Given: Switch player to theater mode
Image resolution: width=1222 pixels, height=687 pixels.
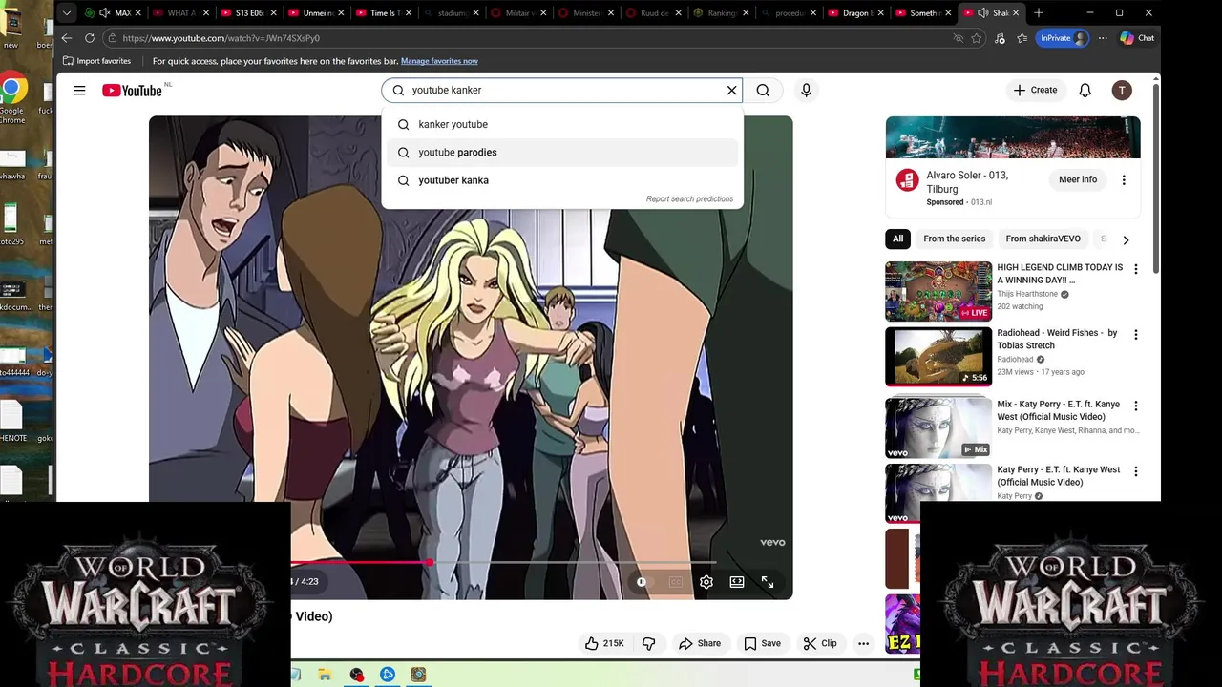Looking at the screenshot, I should [x=737, y=582].
